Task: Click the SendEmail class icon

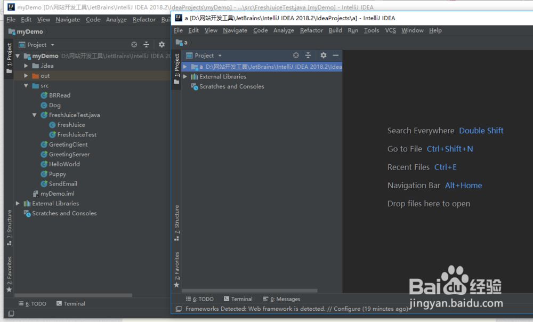Action: click(44, 184)
